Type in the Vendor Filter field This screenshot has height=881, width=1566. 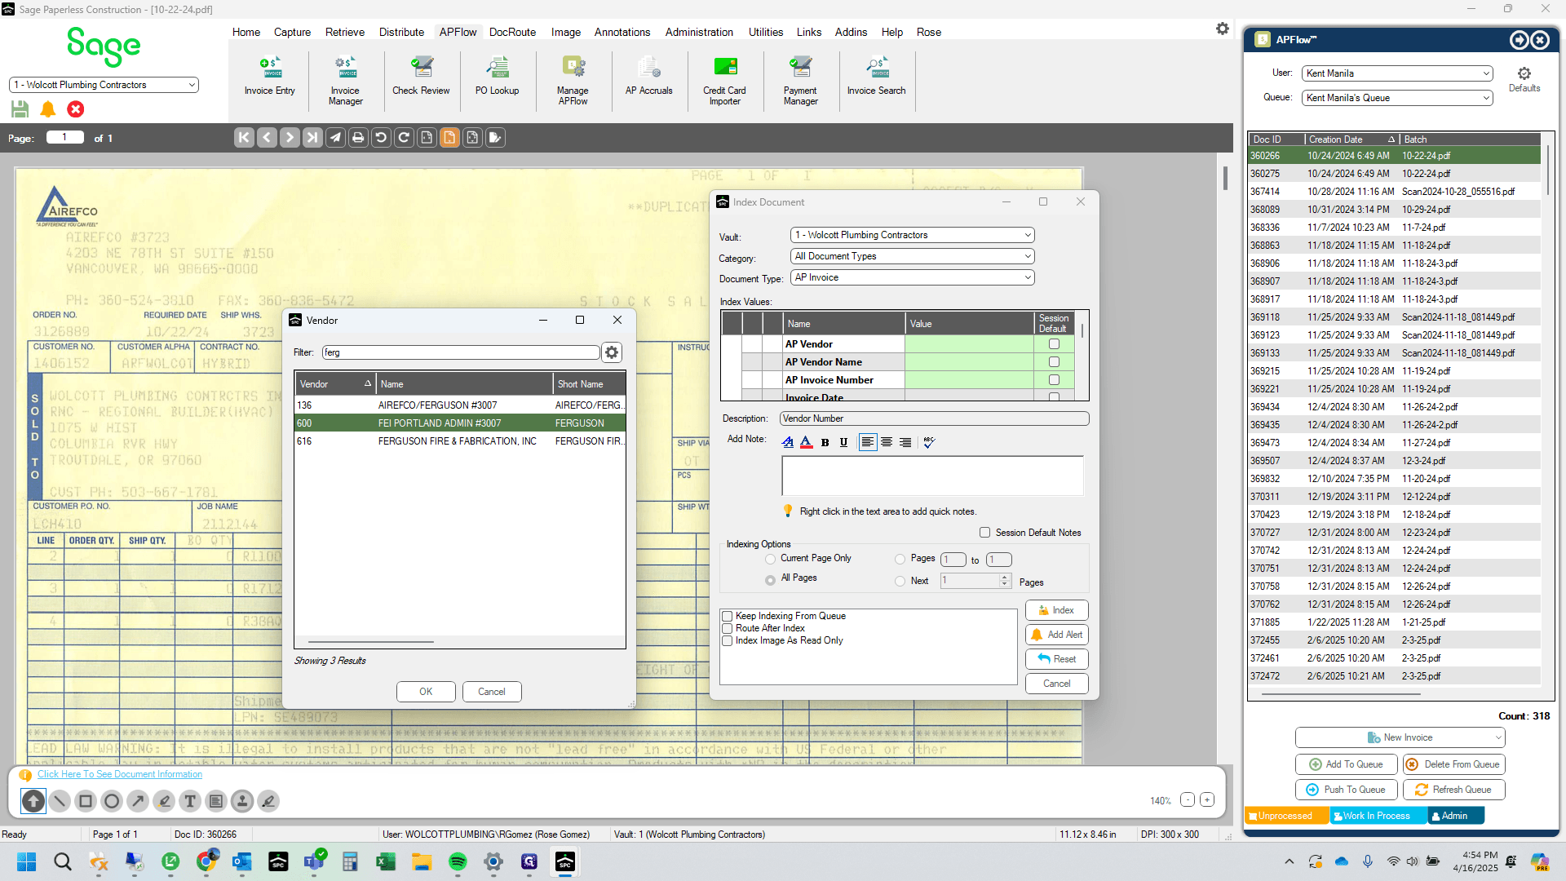(x=461, y=352)
